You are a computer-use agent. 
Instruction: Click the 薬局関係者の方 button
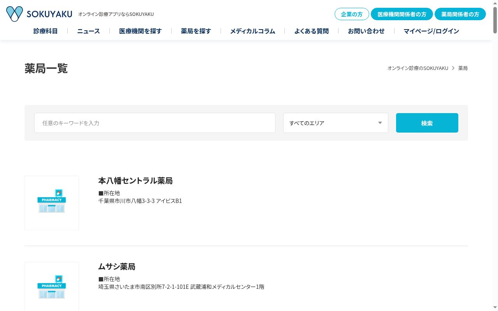coord(460,14)
